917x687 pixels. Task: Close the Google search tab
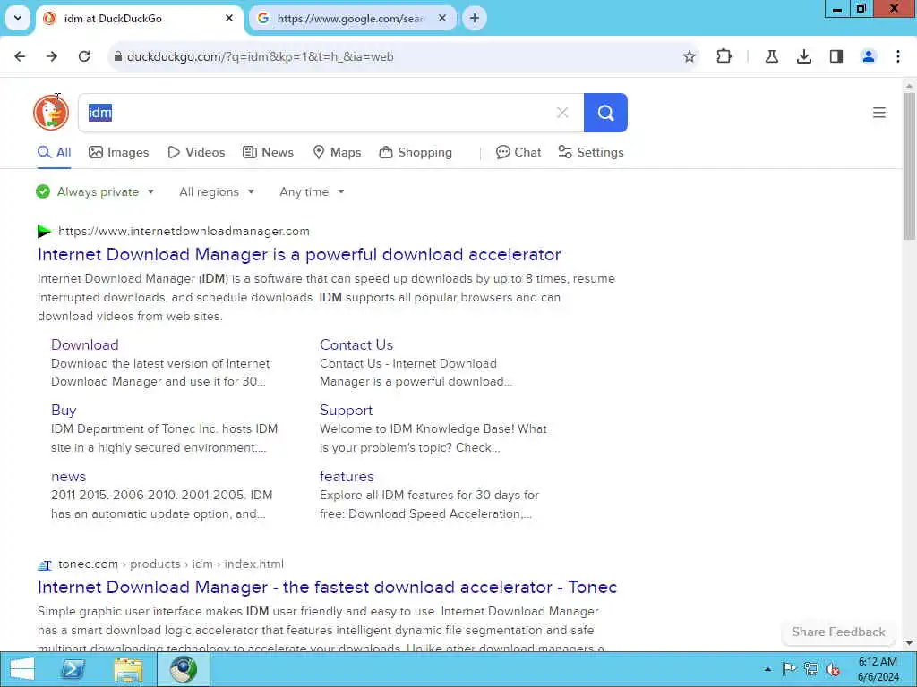(x=442, y=18)
